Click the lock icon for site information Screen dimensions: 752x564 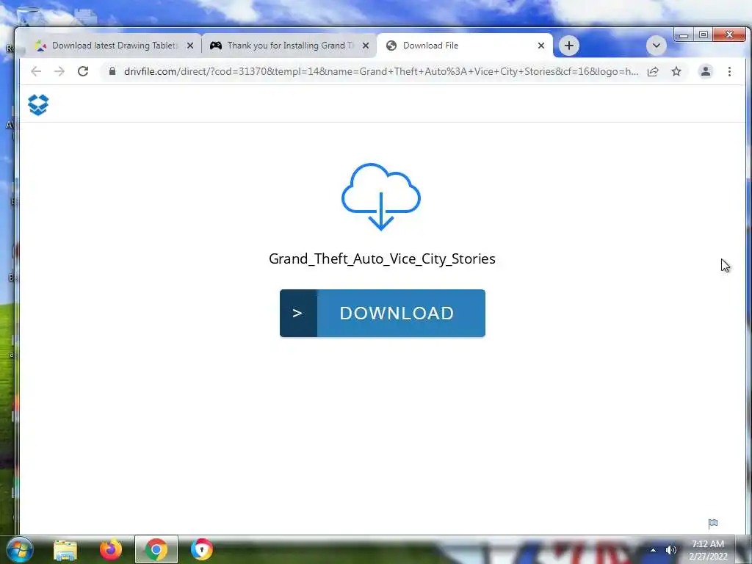[112, 71]
